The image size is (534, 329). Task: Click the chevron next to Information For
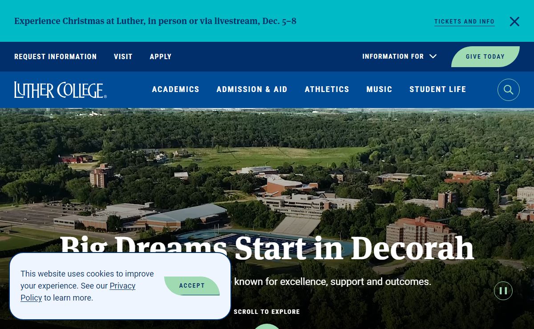pos(433,56)
